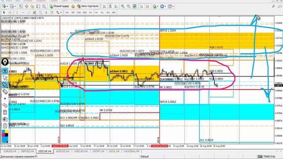Toggle the eye visibility icon
283x159 pixels.
click(5, 71)
